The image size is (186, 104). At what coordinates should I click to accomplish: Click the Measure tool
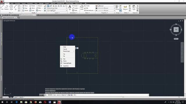pos(125,8)
